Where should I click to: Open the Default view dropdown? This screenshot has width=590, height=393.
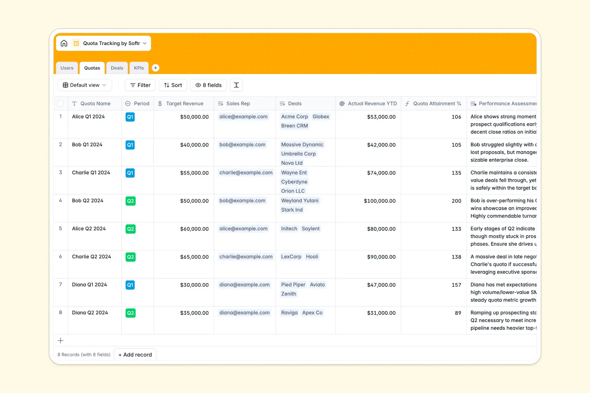[x=84, y=85]
